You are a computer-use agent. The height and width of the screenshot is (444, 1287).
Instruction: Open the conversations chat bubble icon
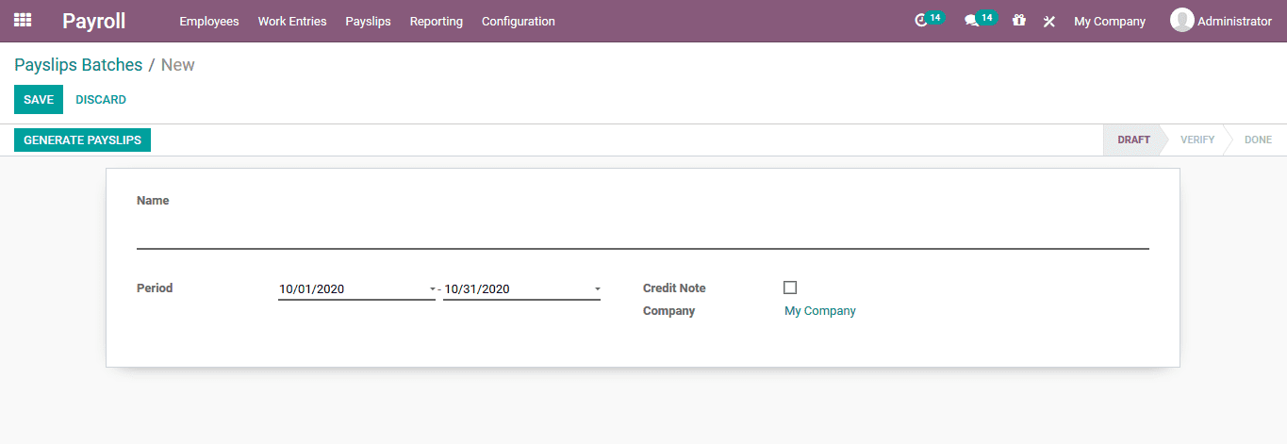(x=971, y=21)
